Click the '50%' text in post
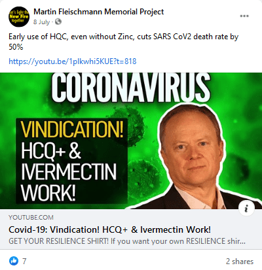This screenshot has height=270, width=262. tap(16, 47)
